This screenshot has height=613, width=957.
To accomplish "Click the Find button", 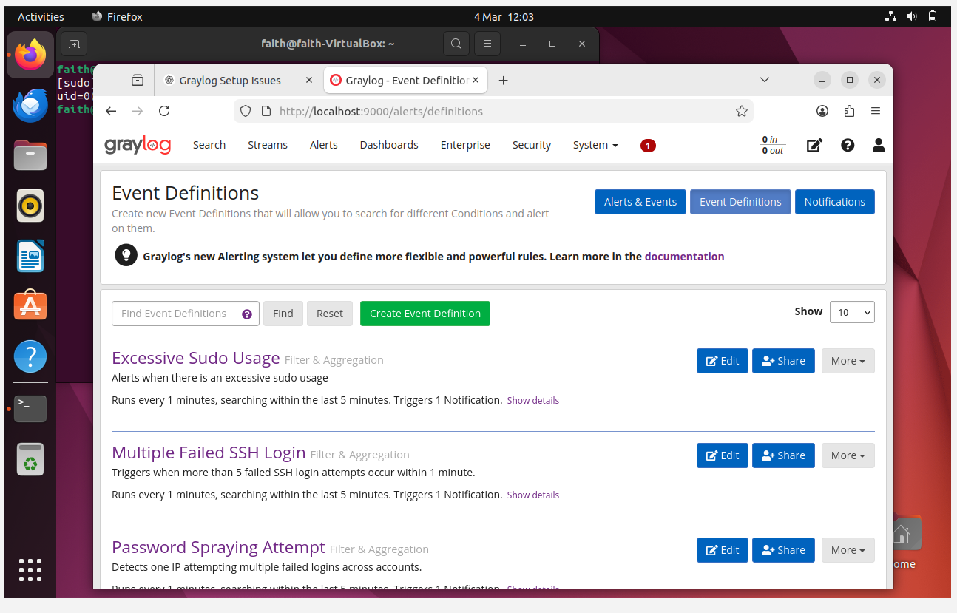I will 283,314.
